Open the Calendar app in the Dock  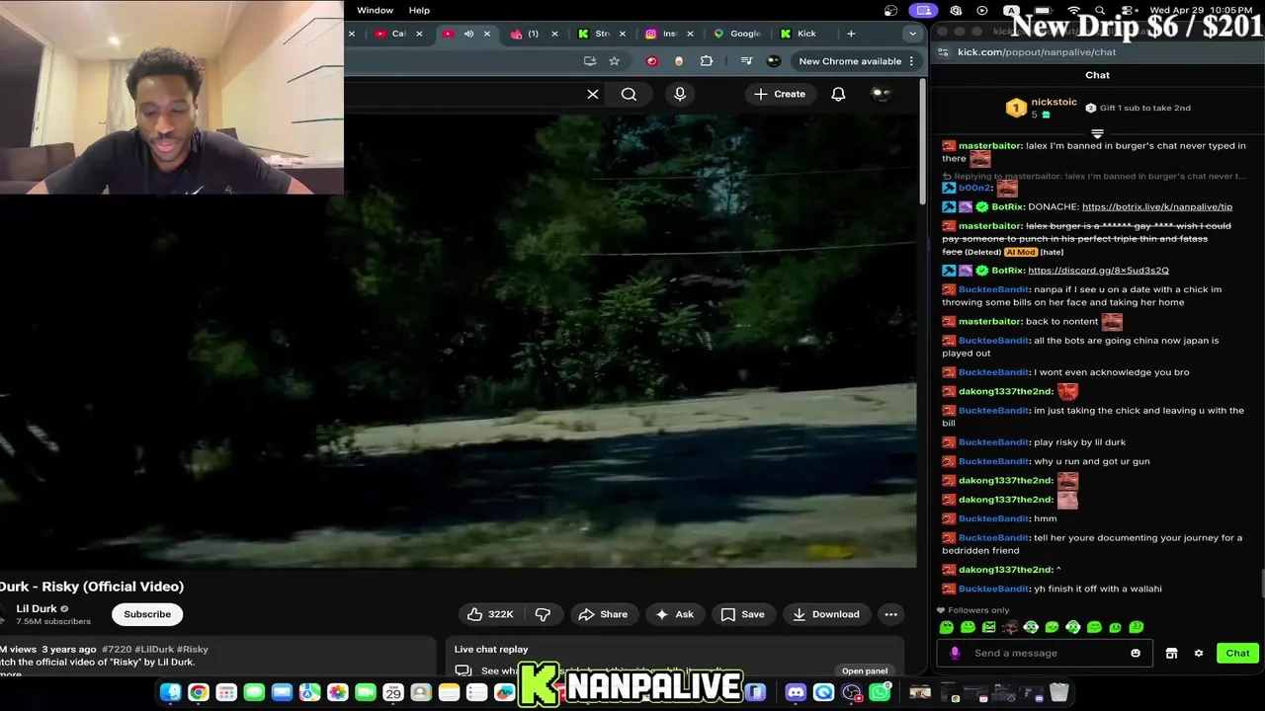392,692
